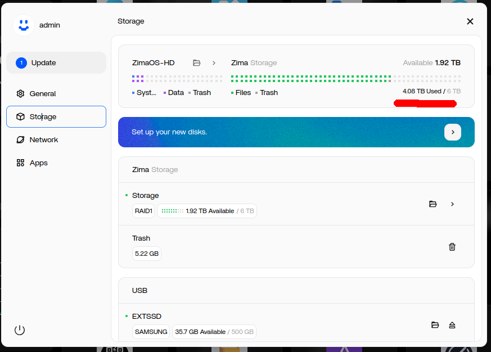Click the admin smiley avatar

[24, 25]
